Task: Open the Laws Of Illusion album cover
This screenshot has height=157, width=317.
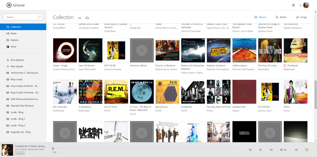Action: (x=91, y=50)
